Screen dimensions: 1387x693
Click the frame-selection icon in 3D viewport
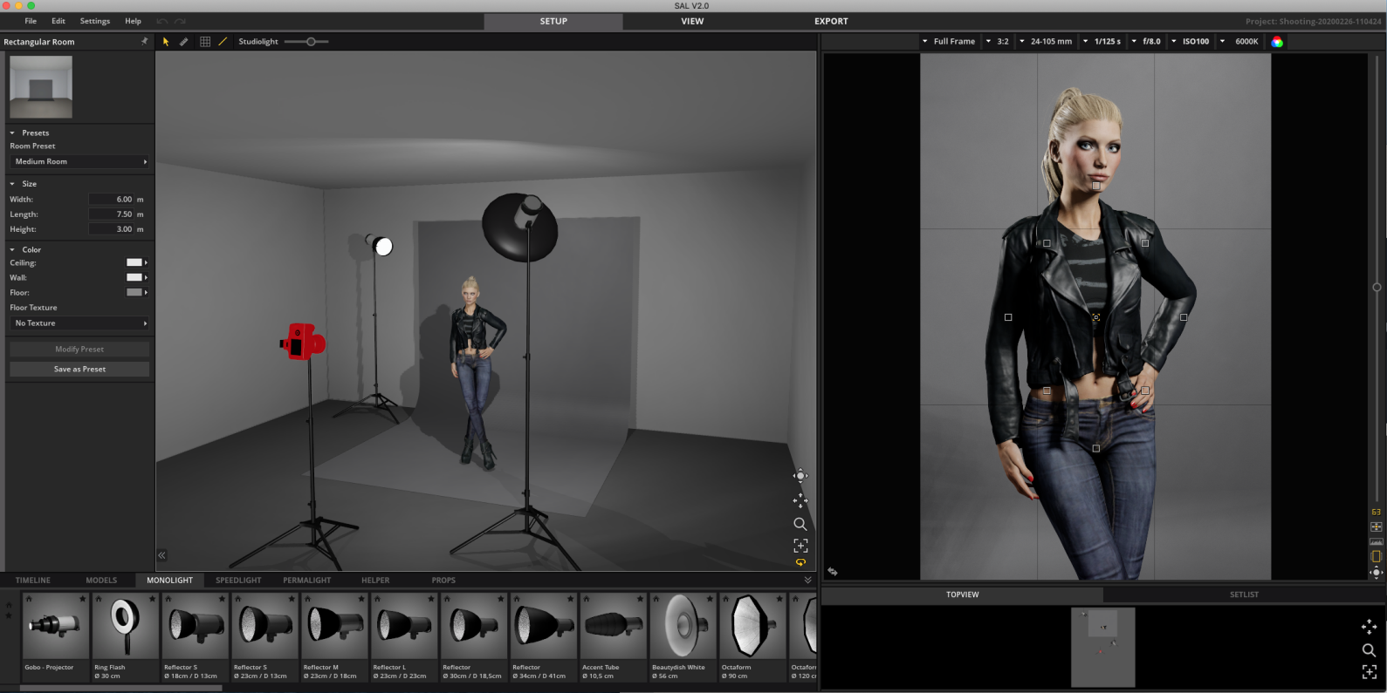(x=800, y=546)
